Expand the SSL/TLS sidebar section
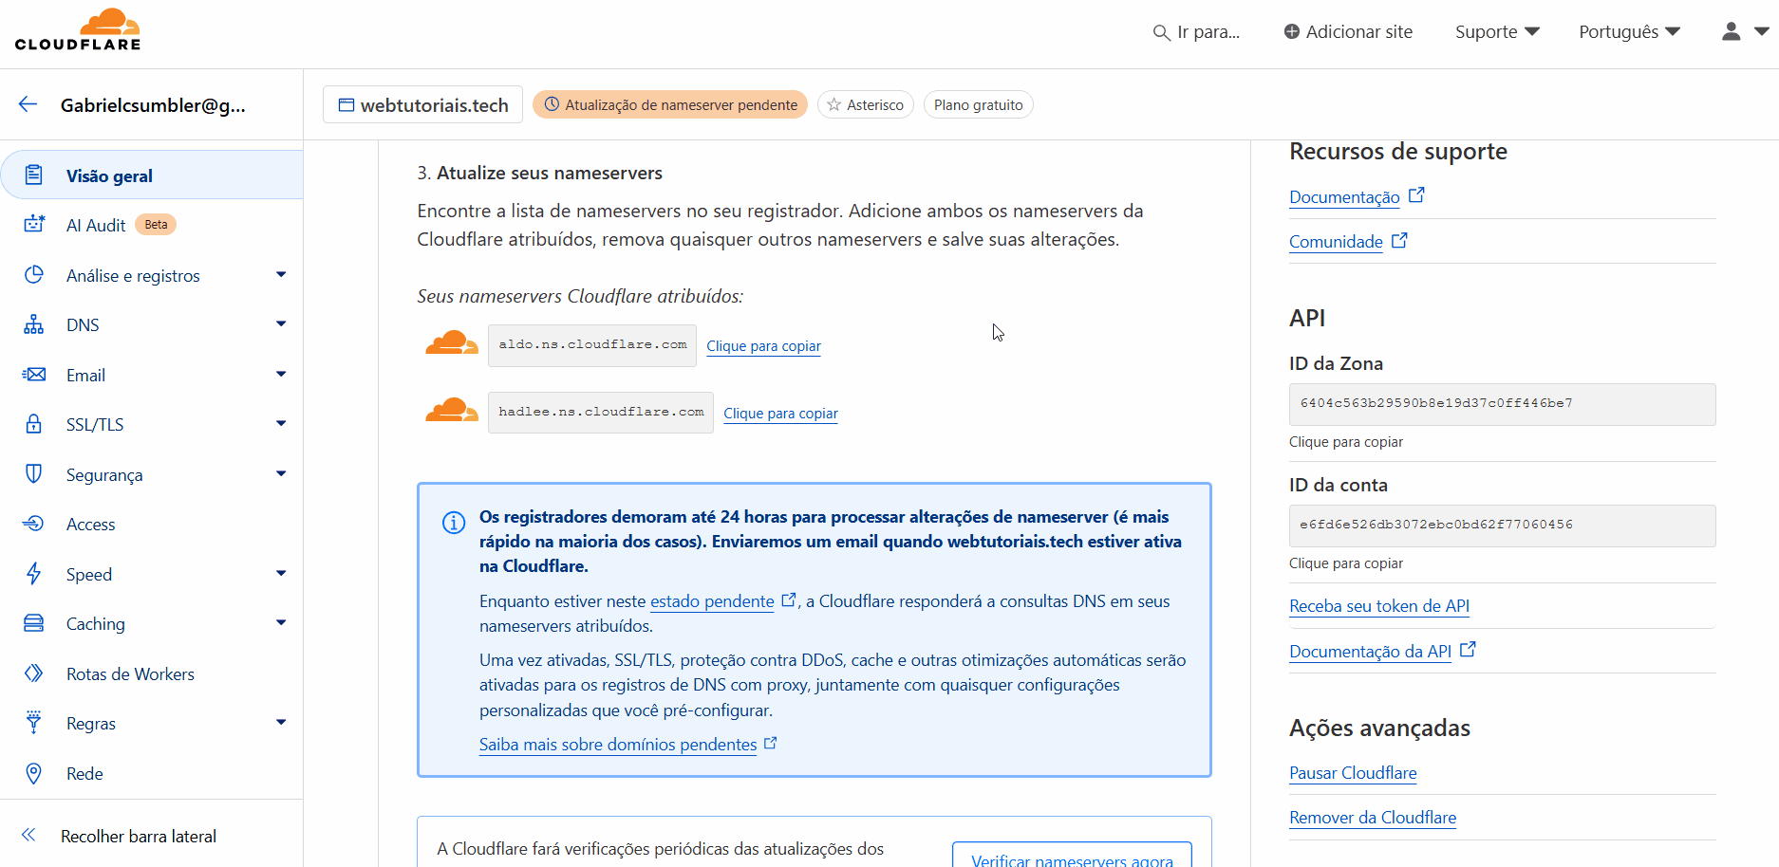 (280, 424)
